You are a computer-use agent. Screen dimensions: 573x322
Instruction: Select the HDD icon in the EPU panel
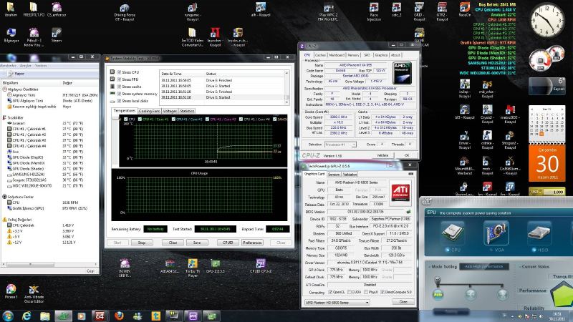pos(539,233)
